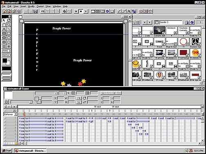Pick the Line drawing tool
The height and width of the screenshot is (154, 206).
click(x=9, y=29)
